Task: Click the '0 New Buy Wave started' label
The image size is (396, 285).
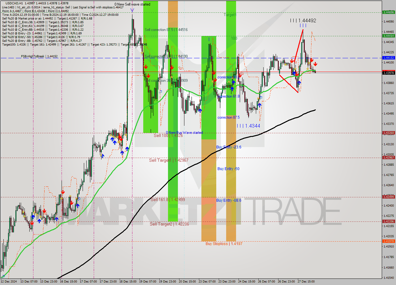Action: tap(184, 133)
